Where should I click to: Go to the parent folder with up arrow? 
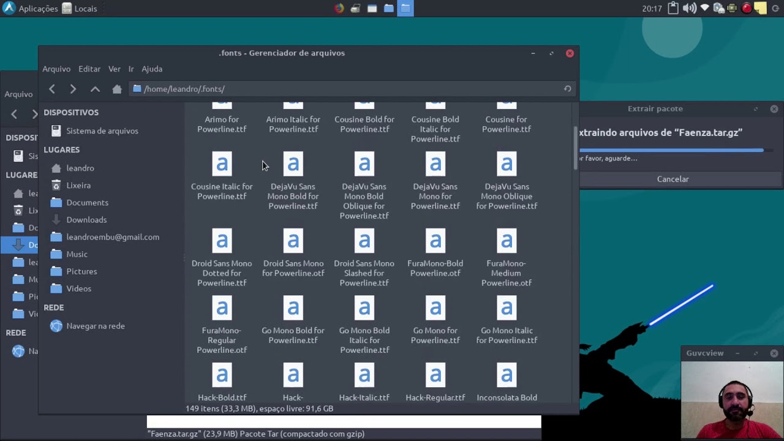(x=95, y=89)
